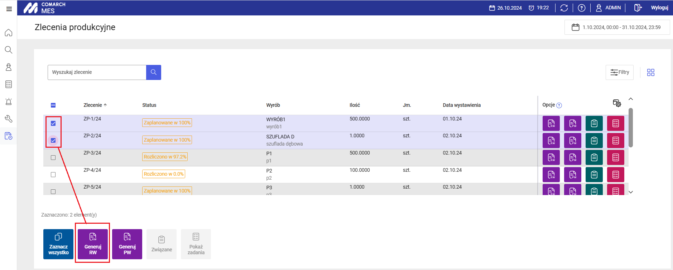
Task: Click the WYRÓB1 product cell
Action: (276, 119)
